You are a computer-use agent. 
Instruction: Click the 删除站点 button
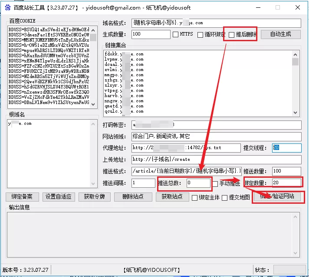pos(133,197)
